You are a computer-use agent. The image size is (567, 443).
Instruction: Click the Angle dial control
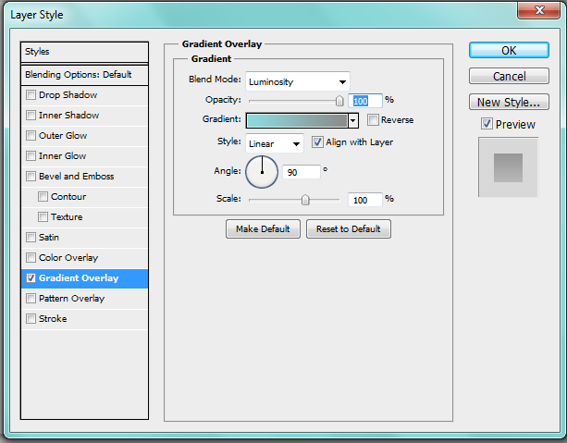[x=262, y=171]
